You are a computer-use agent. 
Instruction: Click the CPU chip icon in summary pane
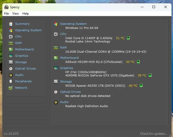pos(56,34)
